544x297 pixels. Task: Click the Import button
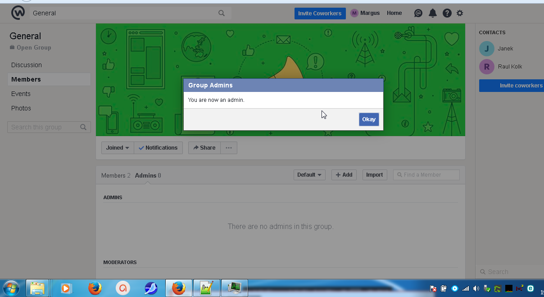374,175
